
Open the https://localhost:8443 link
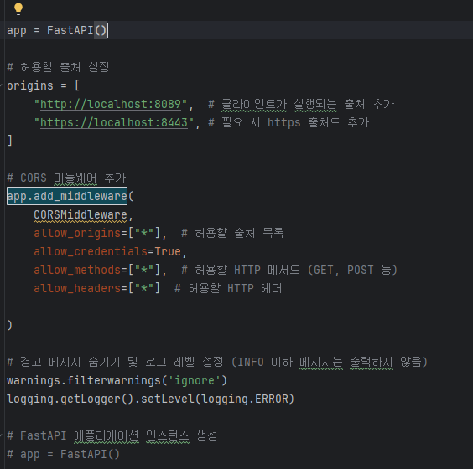click(114, 122)
